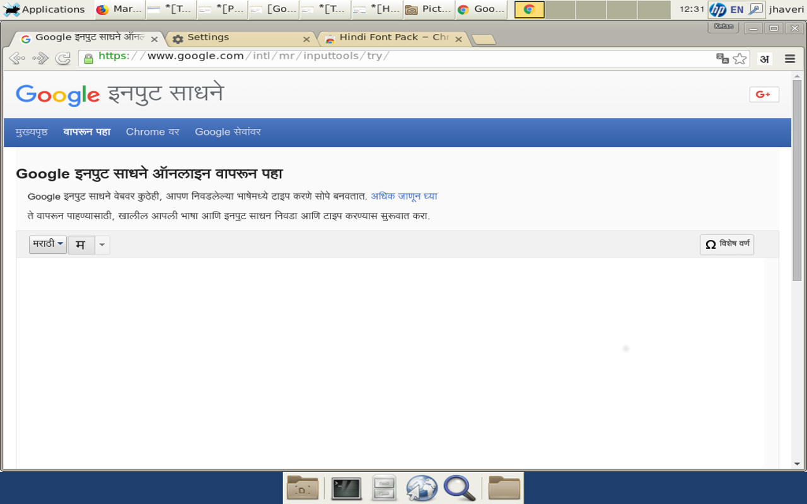Open the मराठी language dropdown
Image resolution: width=807 pixels, height=504 pixels.
[48, 244]
